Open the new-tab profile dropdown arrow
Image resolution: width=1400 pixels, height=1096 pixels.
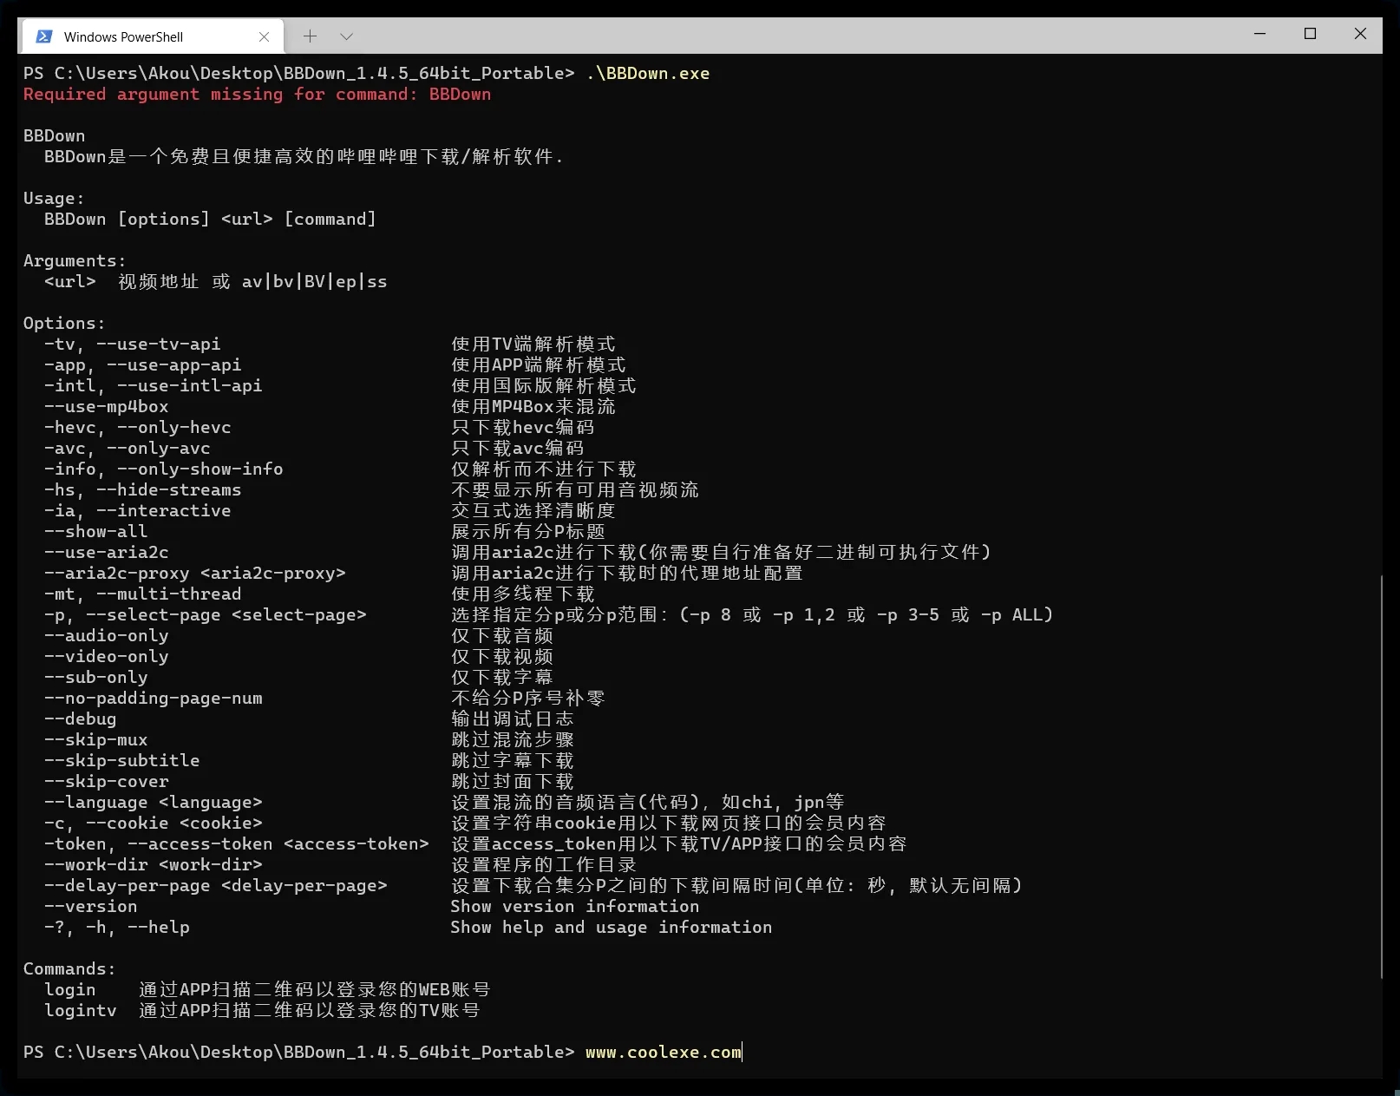click(x=346, y=36)
